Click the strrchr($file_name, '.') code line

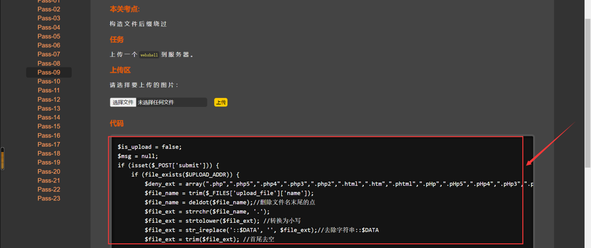[x=207, y=212]
